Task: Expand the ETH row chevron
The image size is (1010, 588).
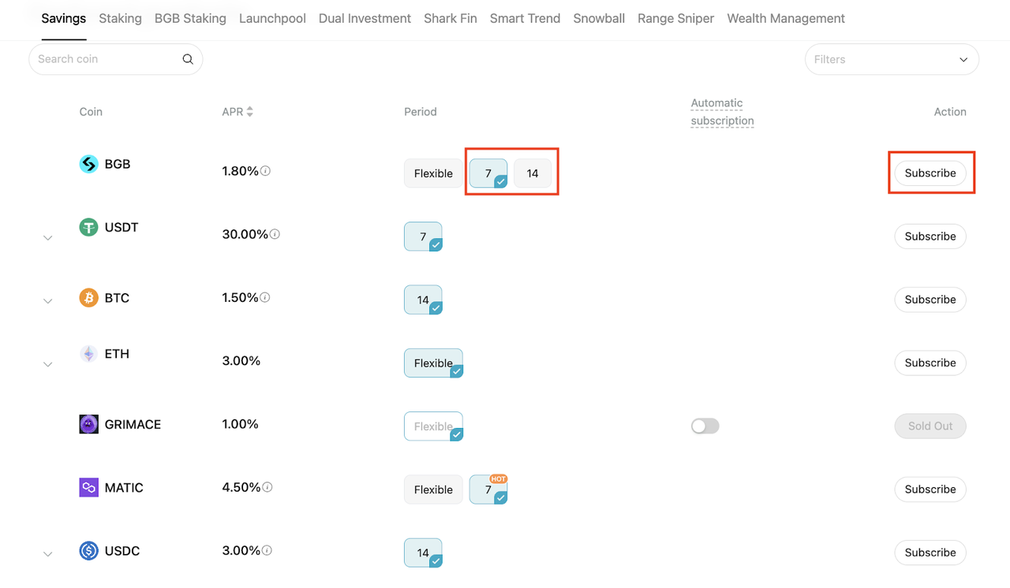Action: coord(48,364)
